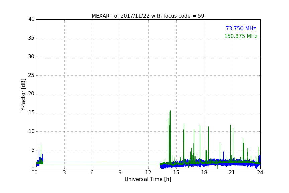Click the y-axis tick label '15'
The image size is (289, 193).
[31, 113]
